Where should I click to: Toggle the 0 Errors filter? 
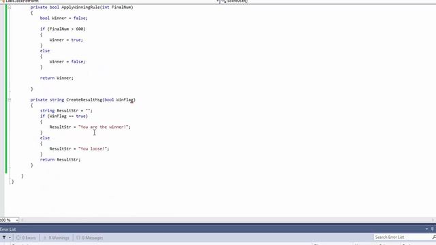(x=26, y=238)
